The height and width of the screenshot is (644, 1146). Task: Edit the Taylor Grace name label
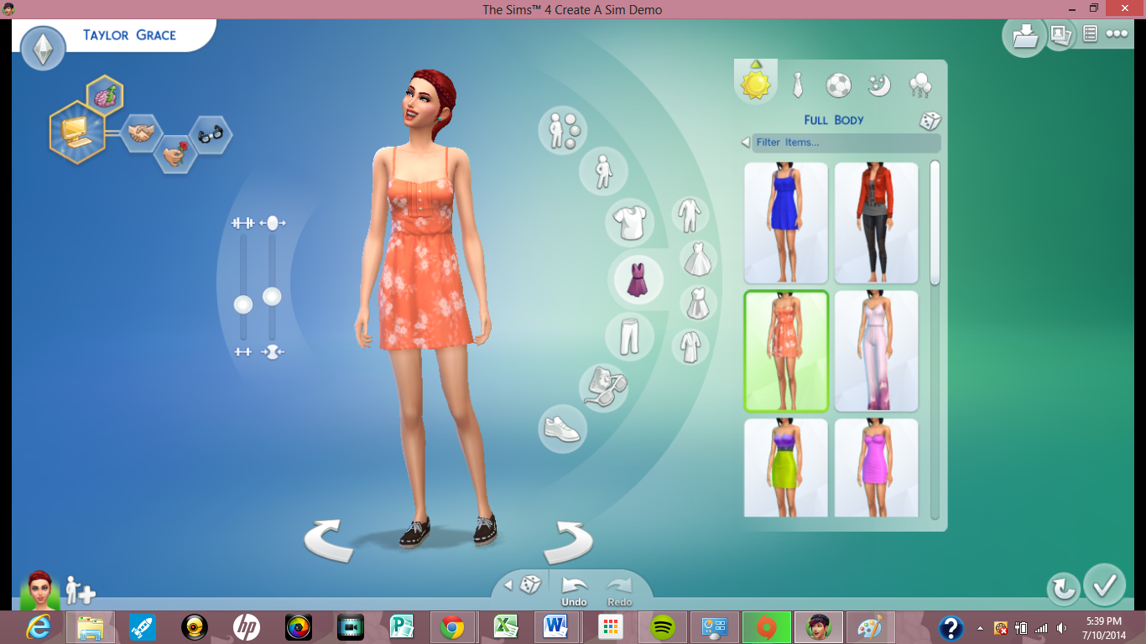click(x=129, y=35)
